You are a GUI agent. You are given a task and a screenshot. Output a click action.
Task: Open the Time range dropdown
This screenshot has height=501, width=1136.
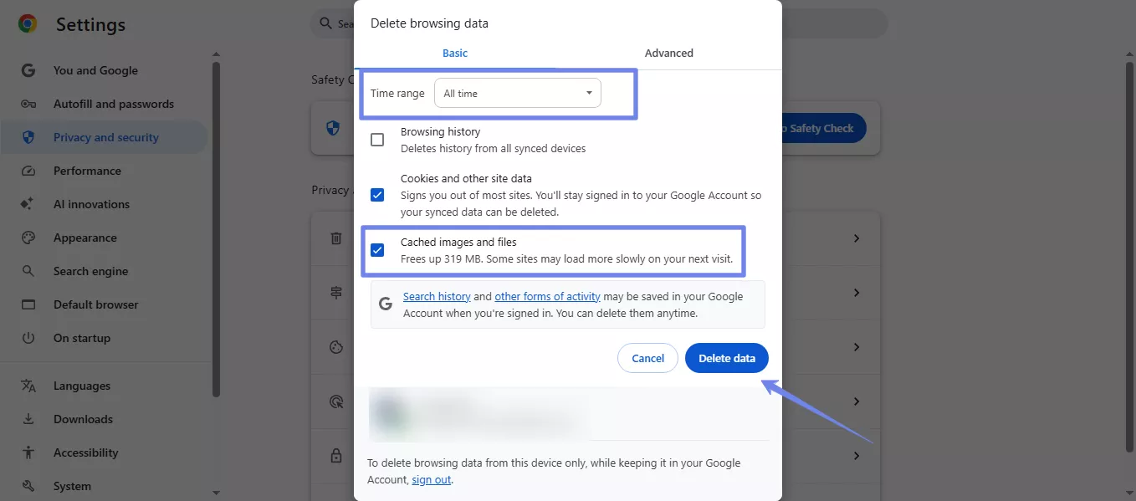(517, 93)
